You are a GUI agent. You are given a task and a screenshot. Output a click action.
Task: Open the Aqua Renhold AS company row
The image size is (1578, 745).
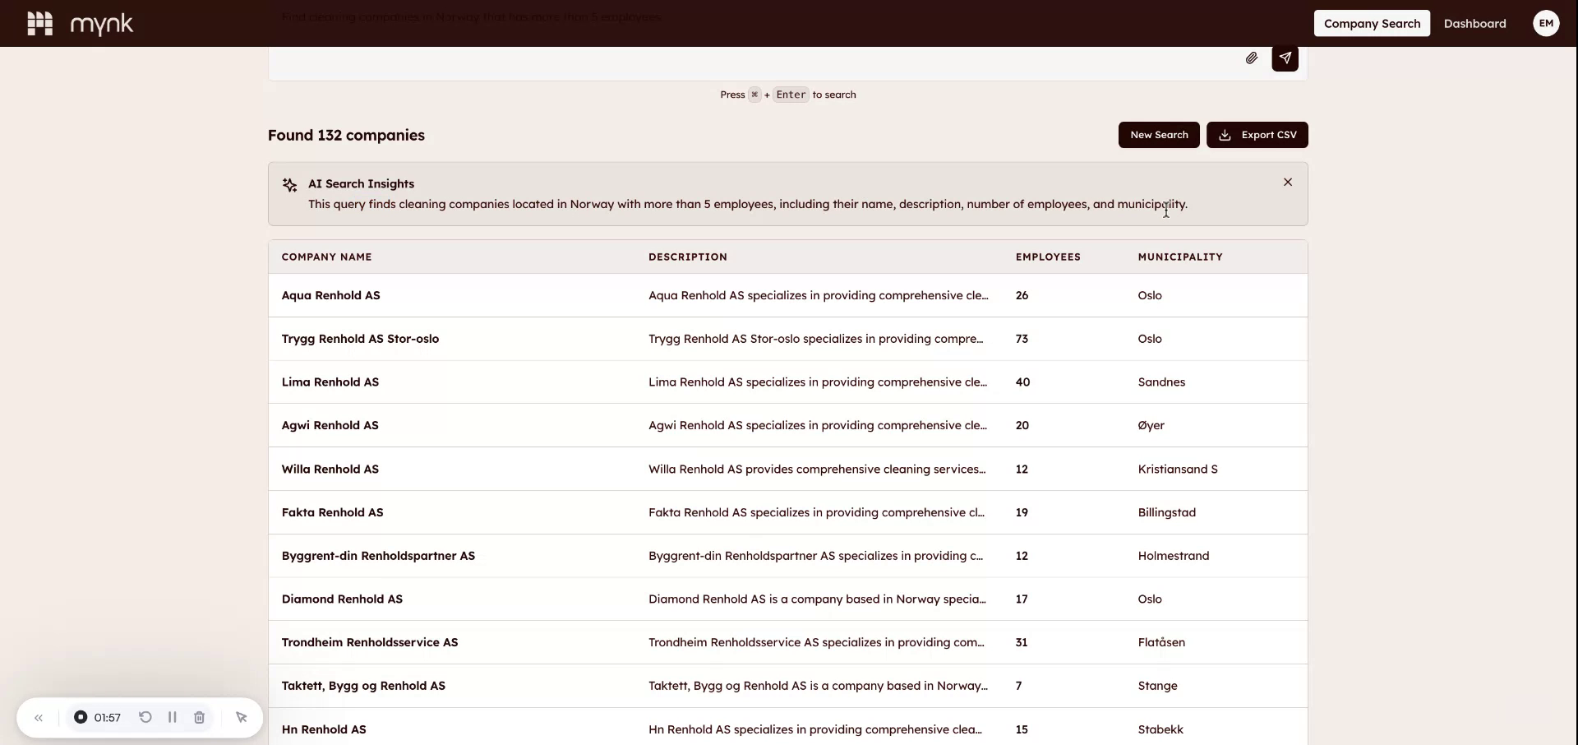331,295
